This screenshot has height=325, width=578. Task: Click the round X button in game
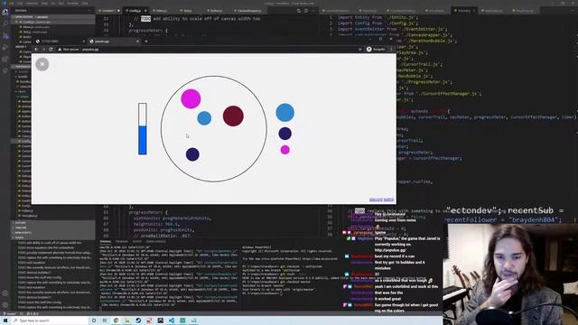click(42, 64)
